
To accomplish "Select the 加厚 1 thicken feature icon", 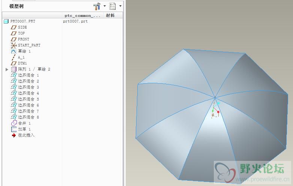I will pos(14,129).
